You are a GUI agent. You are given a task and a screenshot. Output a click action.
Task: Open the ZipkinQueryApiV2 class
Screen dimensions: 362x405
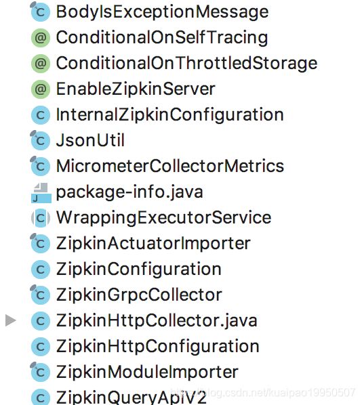click(x=131, y=397)
